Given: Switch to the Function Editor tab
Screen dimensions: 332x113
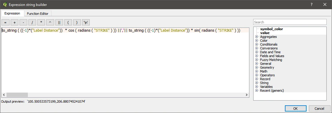Looking at the screenshot, I should click(x=38, y=14).
